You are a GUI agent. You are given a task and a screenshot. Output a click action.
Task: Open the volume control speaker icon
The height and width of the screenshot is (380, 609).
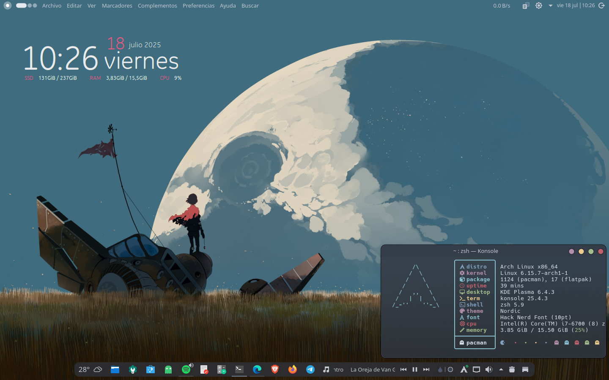[x=489, y=369]
